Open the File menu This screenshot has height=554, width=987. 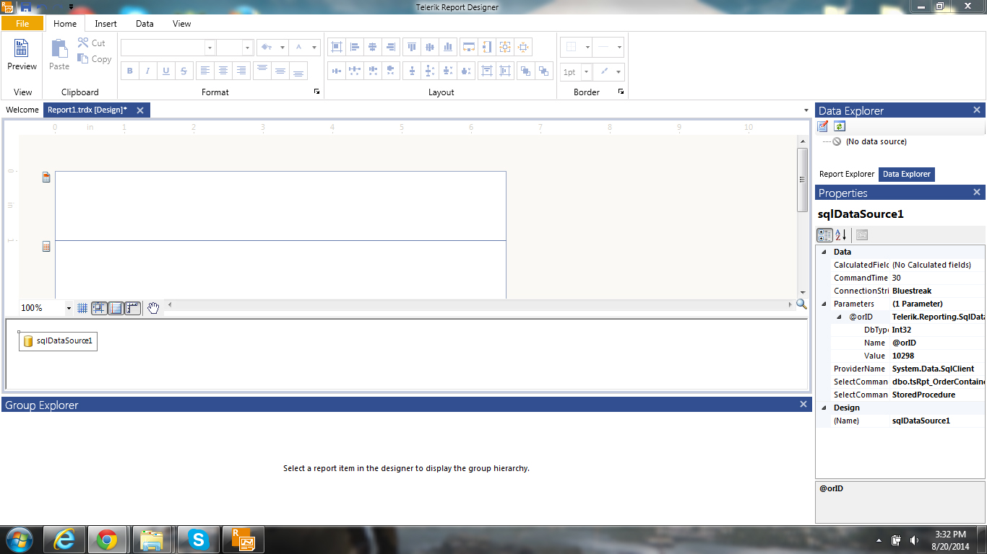tap(22, 23)
